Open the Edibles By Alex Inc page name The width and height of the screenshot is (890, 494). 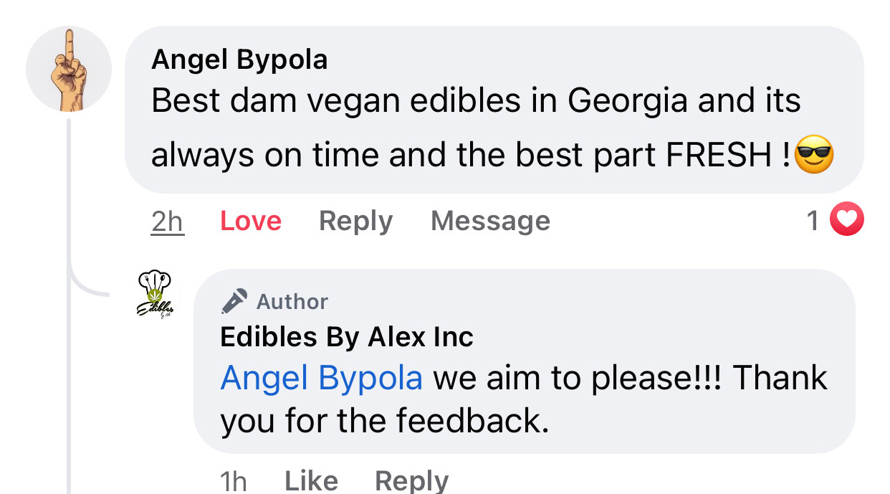[347, 336]
